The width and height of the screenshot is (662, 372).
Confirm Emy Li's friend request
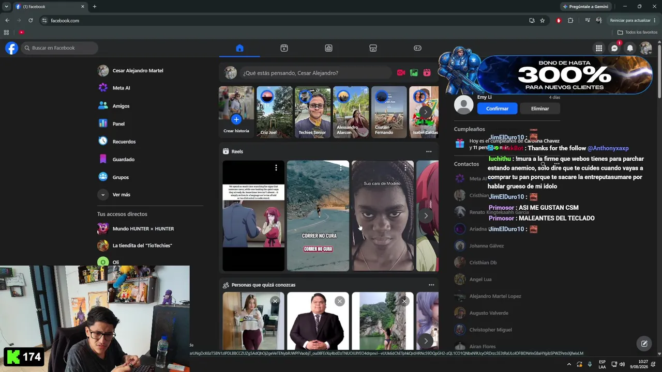497,109
